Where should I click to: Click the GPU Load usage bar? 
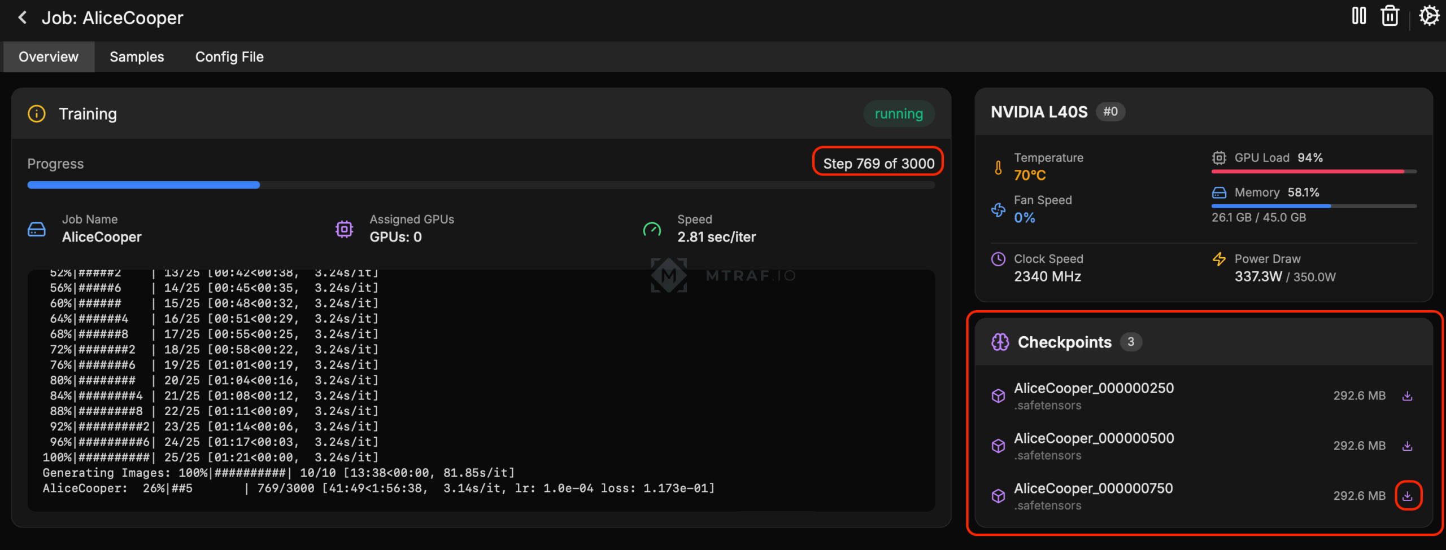click(x=1313, y=171)
